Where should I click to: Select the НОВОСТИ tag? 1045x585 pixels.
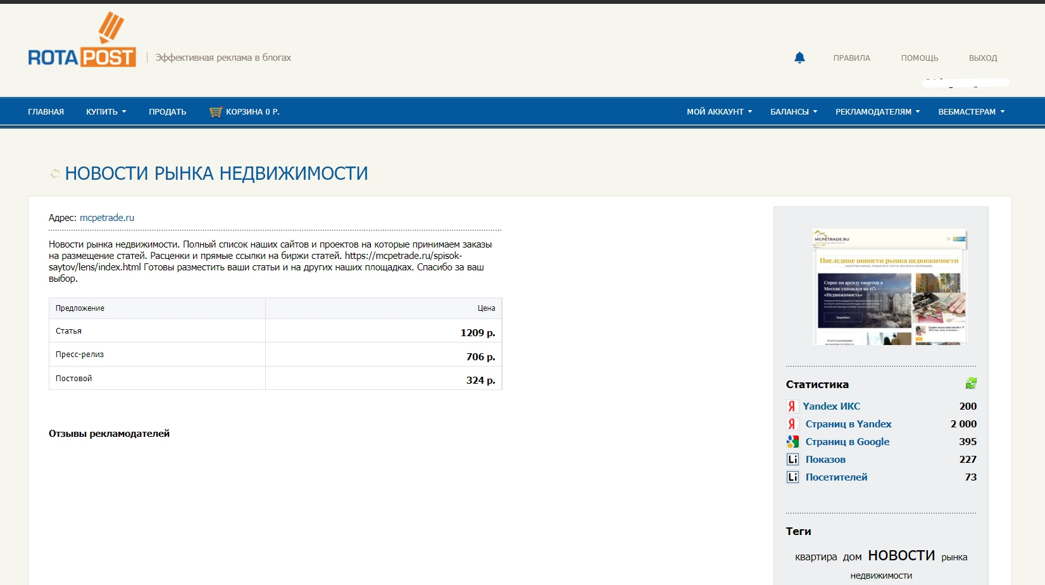click(901, 555)
